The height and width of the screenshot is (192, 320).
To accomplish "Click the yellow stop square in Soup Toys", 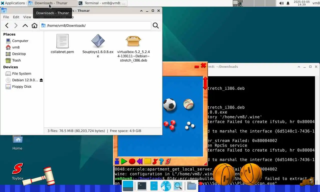I will pos(147,161).
